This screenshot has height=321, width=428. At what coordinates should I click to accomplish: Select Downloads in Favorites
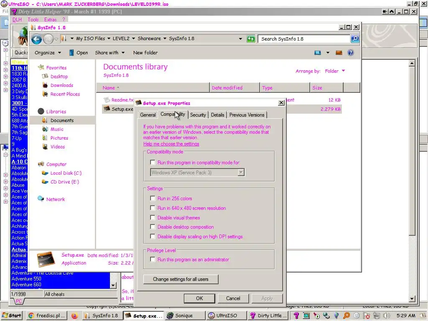click(x=62, y=85)
